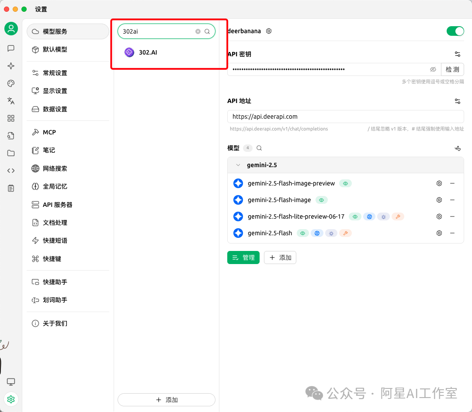Open the palette painting sidebar icon
Viewport: 472px width, 412px height.
(11, 83)
